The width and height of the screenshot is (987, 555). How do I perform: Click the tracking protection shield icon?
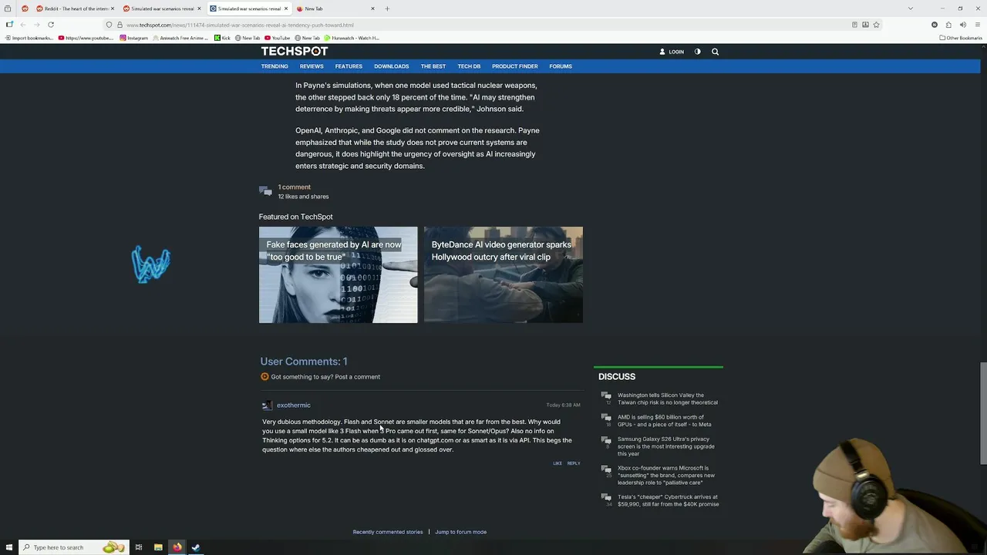coord(109,25)
